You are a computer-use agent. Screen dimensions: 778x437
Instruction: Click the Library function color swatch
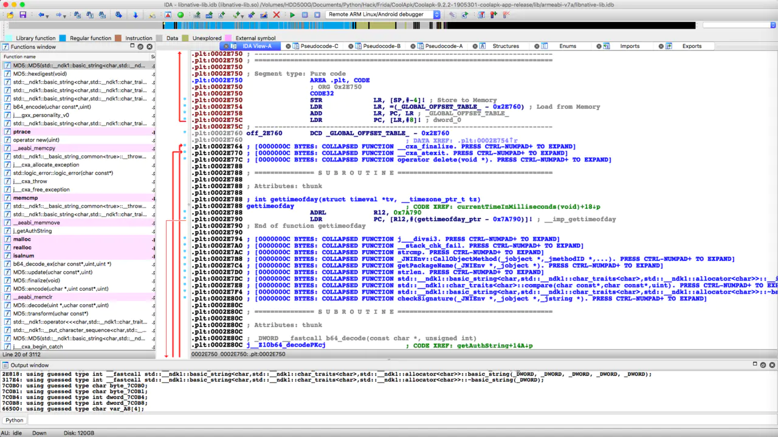(x=9, y=38)
